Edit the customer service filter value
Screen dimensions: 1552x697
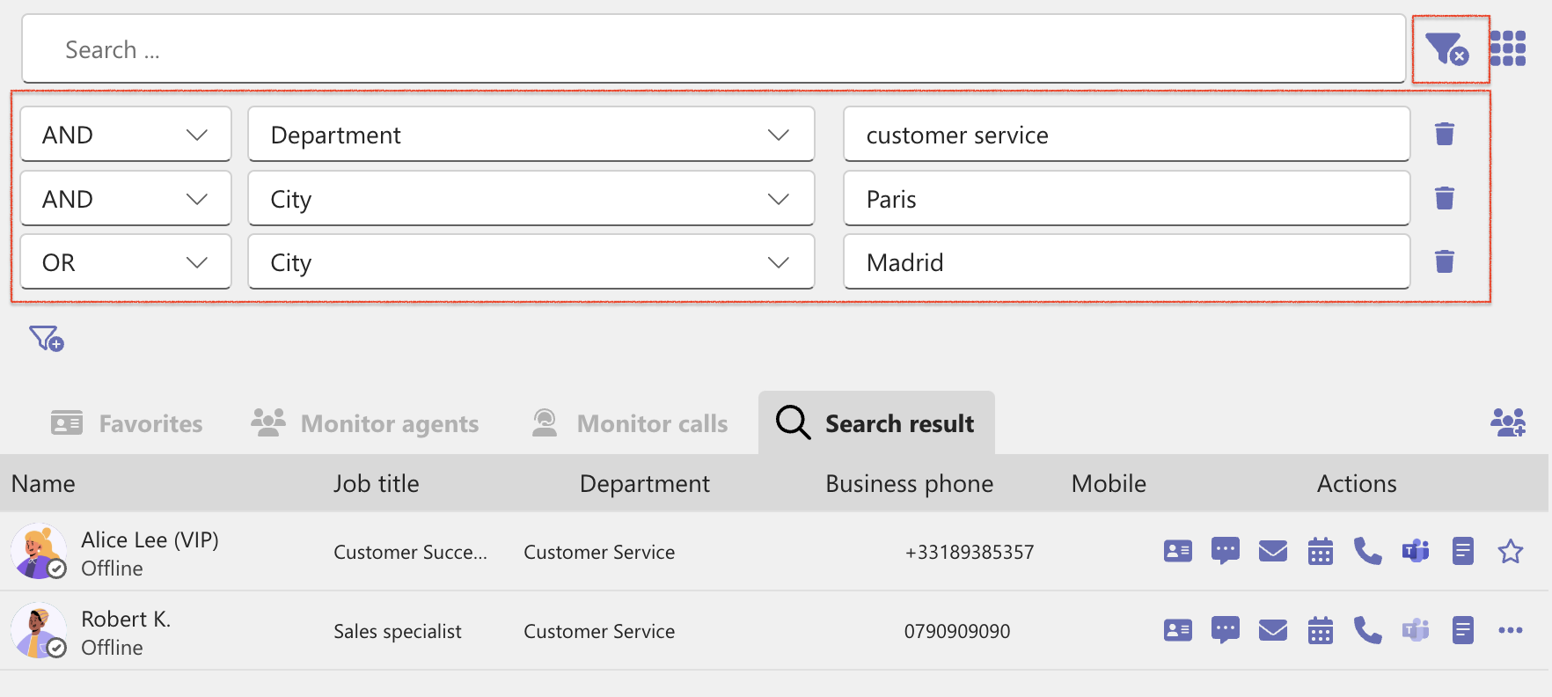(1127, 135)
